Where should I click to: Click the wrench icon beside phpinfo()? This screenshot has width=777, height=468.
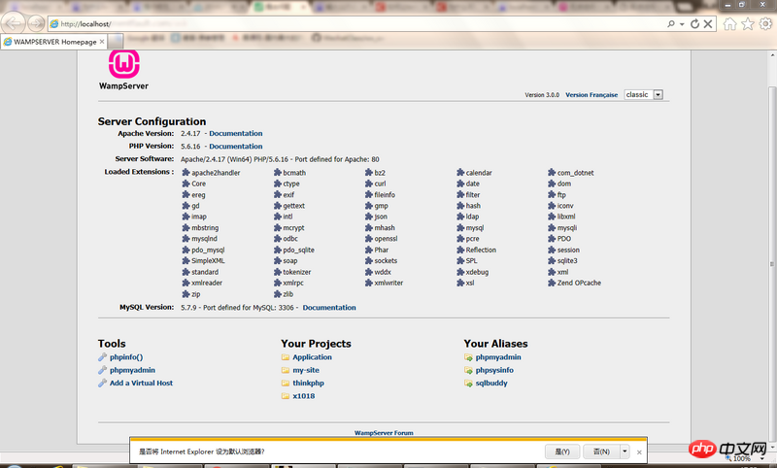[x=103, y=357]
